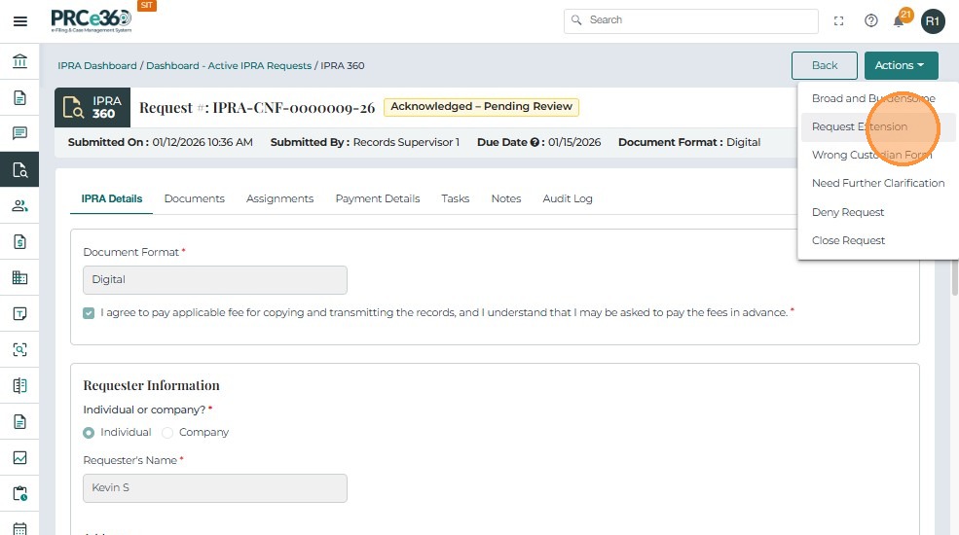The width and height of the screenshot is (959, 535).
Task: Select the active IPRA search-document sidebar icon
Action: tap(19, 169)
